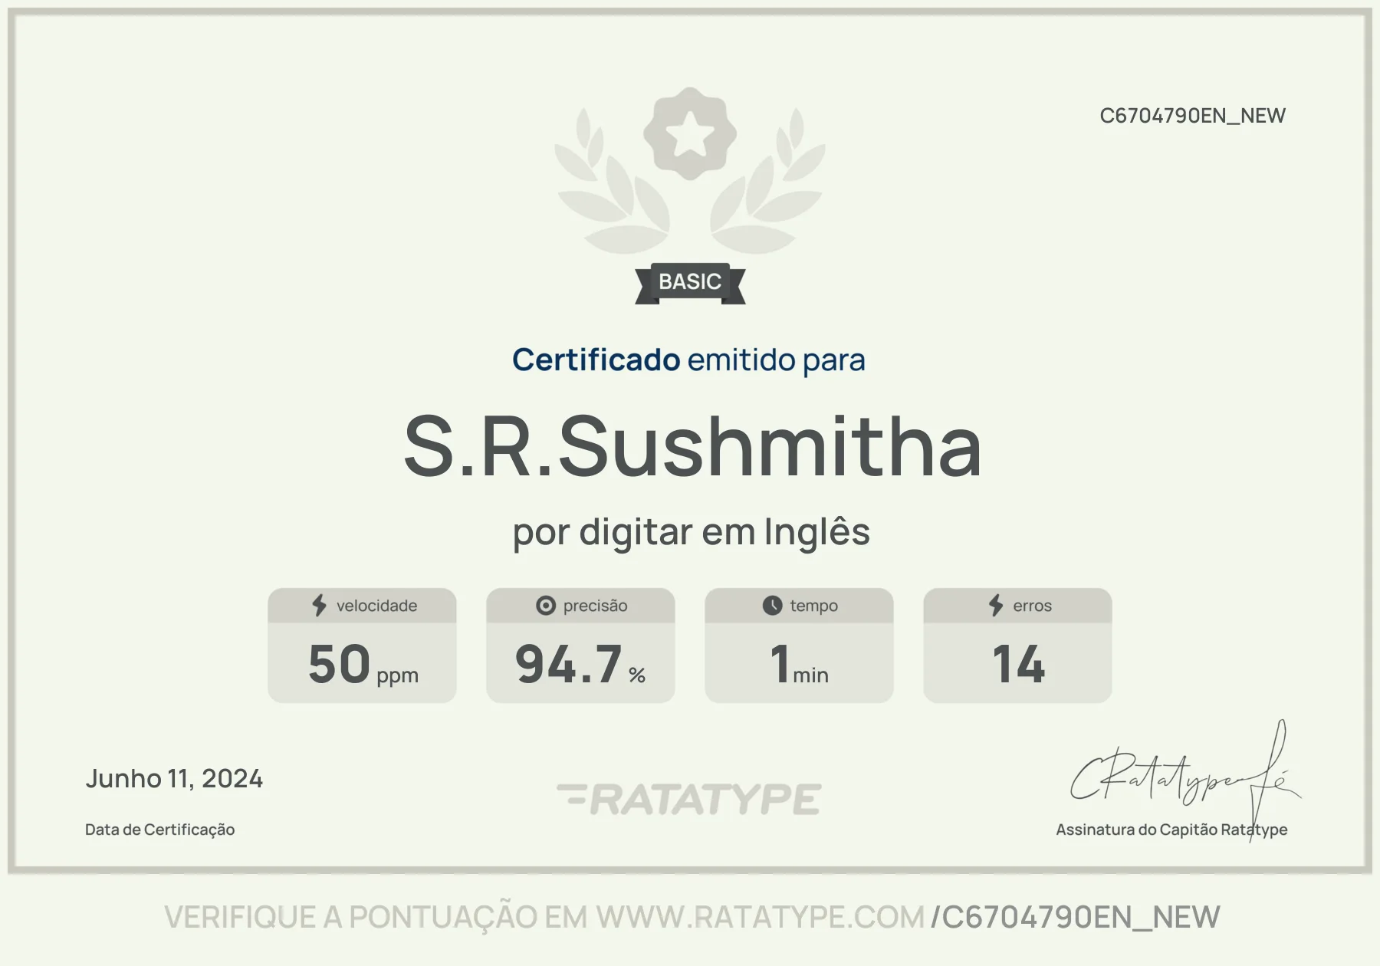Open the verification link WWW.RATATYPE.COM at bottom
This screenshot has width=1380, height=966.
coord(761,917)
